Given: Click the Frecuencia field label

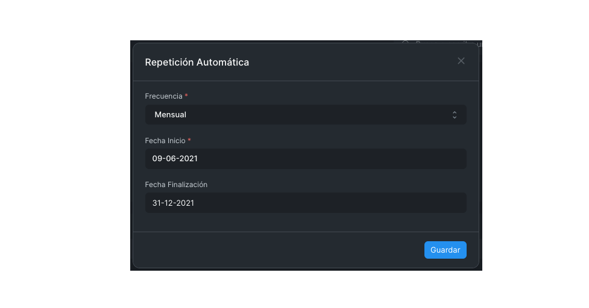Looking at the screenshot, I should tap(164, 96).
